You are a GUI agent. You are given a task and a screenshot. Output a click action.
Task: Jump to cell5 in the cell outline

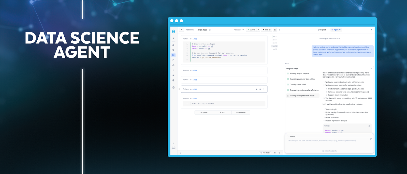275,49
